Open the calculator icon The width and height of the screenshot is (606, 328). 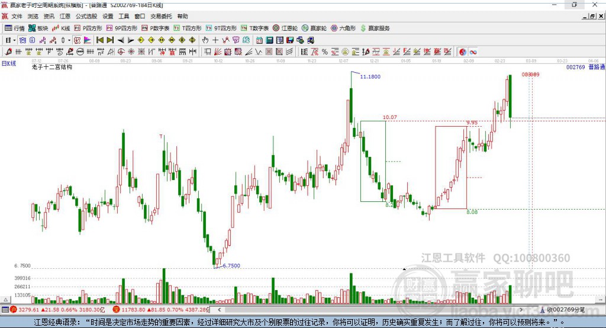click(x=269, y=40)
